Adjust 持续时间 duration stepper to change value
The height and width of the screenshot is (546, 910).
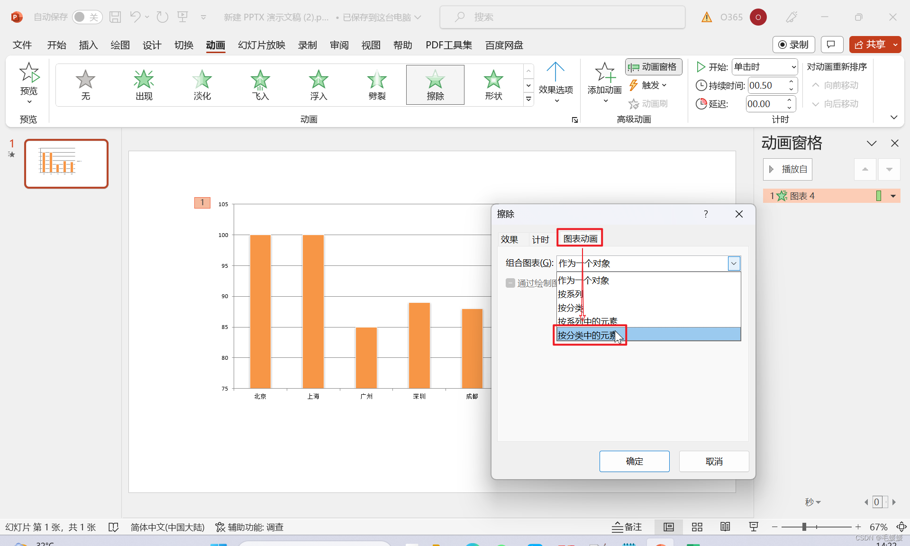(791, 81)
